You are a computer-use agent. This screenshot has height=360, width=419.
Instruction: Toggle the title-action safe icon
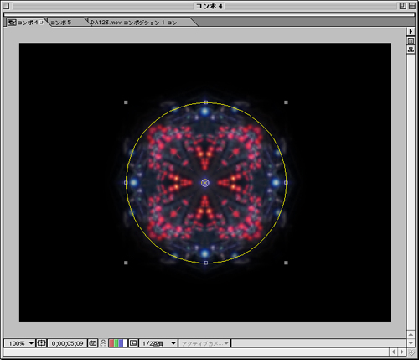[x=41, y=343]
